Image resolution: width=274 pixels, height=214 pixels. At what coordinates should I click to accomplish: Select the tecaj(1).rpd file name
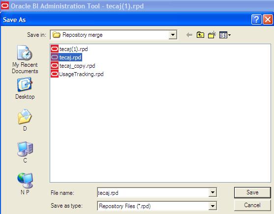(x=74, y=49)
